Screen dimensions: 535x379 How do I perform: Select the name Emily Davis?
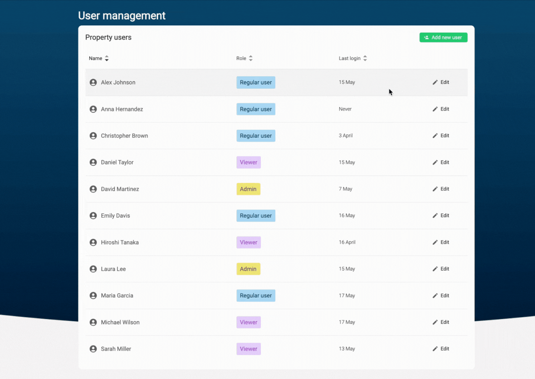coord(116,216)
